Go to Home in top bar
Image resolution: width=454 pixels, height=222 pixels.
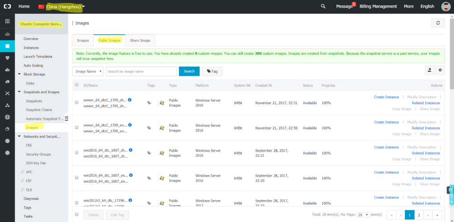pyautogui.click(x=24, y=6)
